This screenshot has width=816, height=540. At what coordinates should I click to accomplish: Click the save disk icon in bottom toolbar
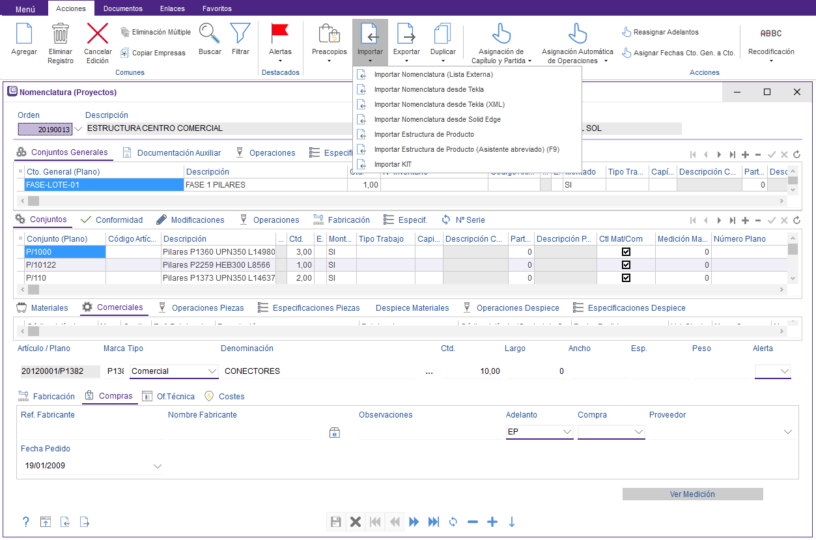(336, 522)
